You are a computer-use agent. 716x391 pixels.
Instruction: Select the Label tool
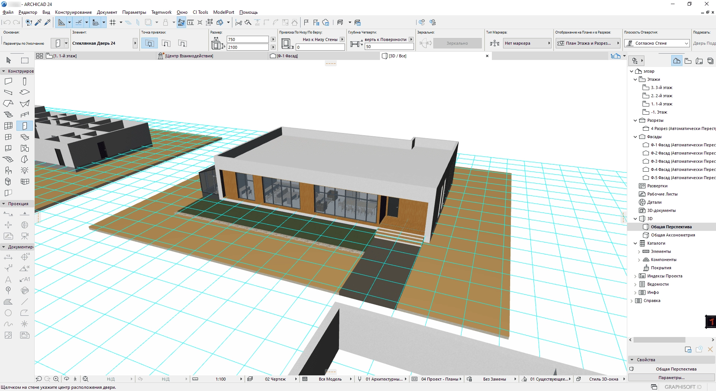tap(25, 279)
